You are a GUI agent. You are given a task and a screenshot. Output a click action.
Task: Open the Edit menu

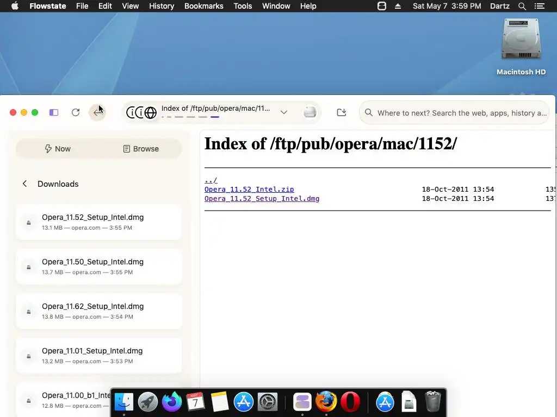point(105,6)
